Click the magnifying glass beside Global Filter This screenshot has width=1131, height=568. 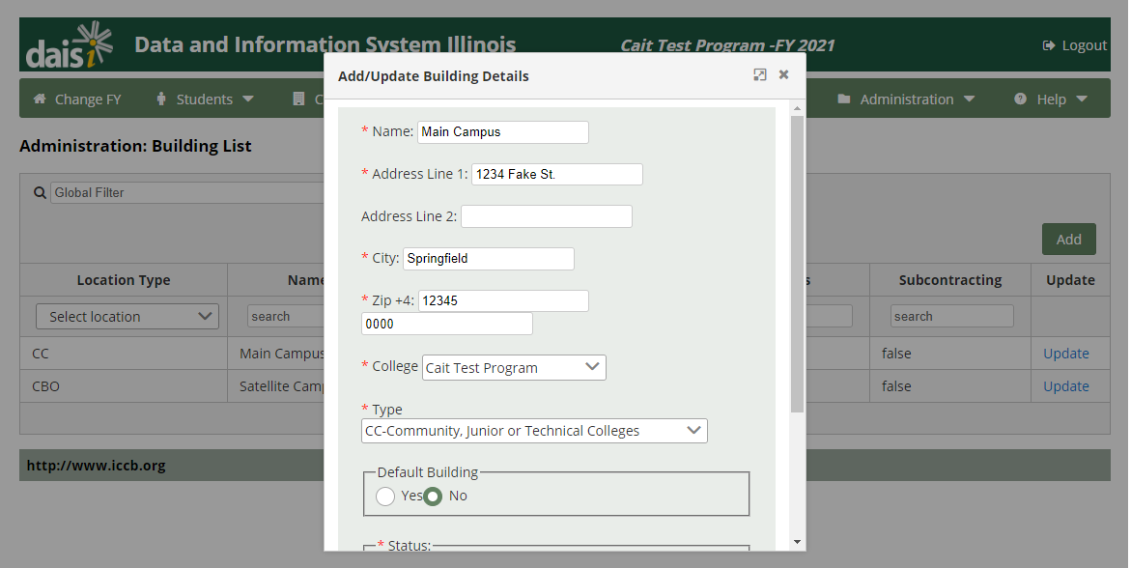point(39,191)
